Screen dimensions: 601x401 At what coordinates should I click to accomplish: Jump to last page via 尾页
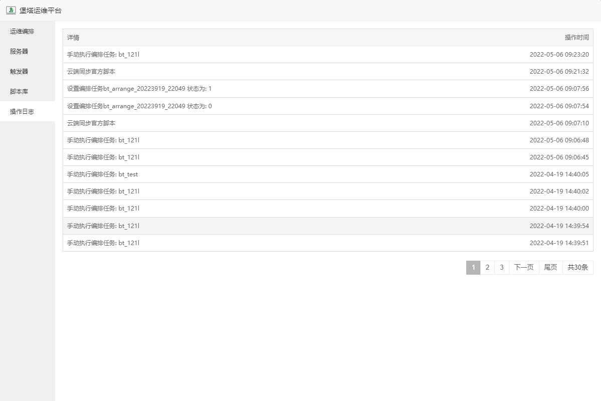[550, 268]
